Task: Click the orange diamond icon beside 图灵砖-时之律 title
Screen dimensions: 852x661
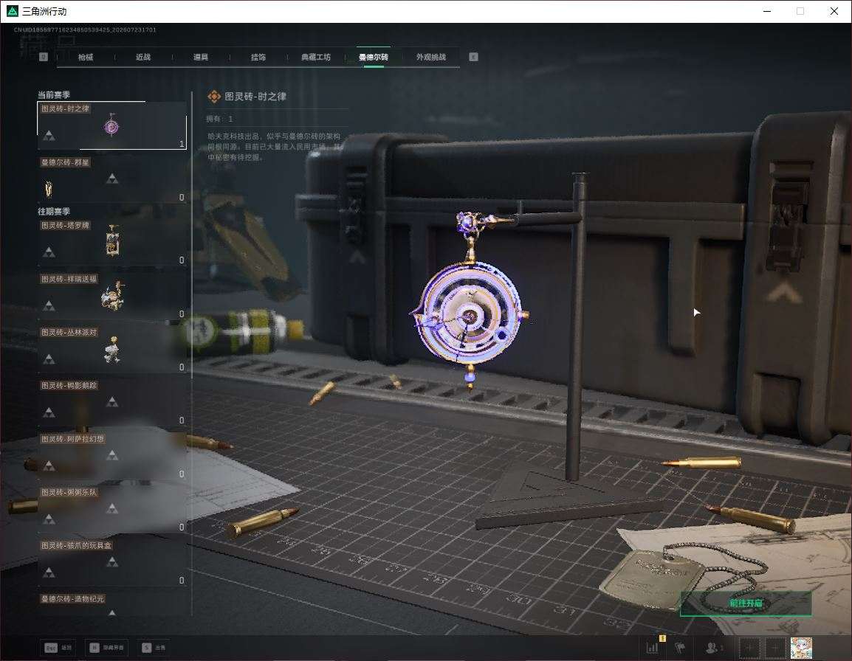Action: tap(214, 97)
